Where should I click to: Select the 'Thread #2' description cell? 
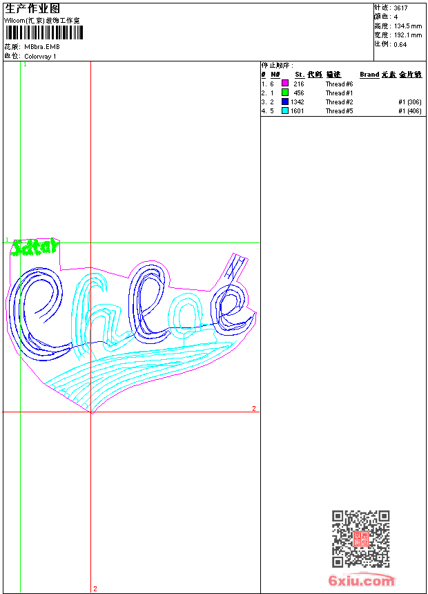(339, 102)
